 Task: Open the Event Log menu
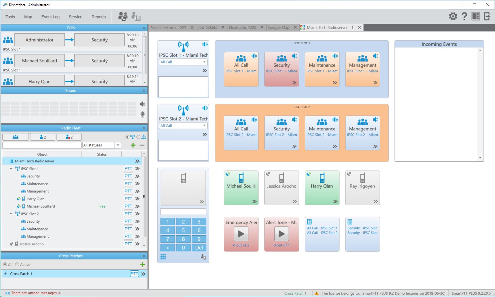50,17
